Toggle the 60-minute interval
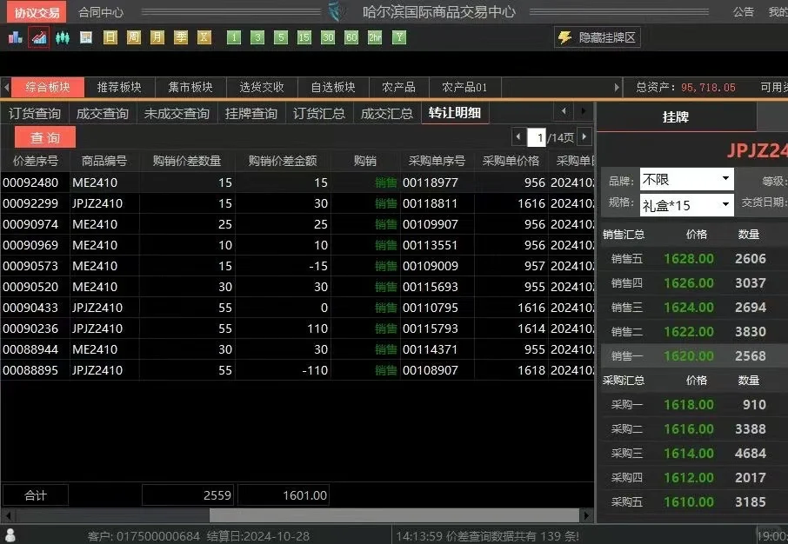Screen dimensions: 788x544 pyautogui.click(x=353, y=37)
